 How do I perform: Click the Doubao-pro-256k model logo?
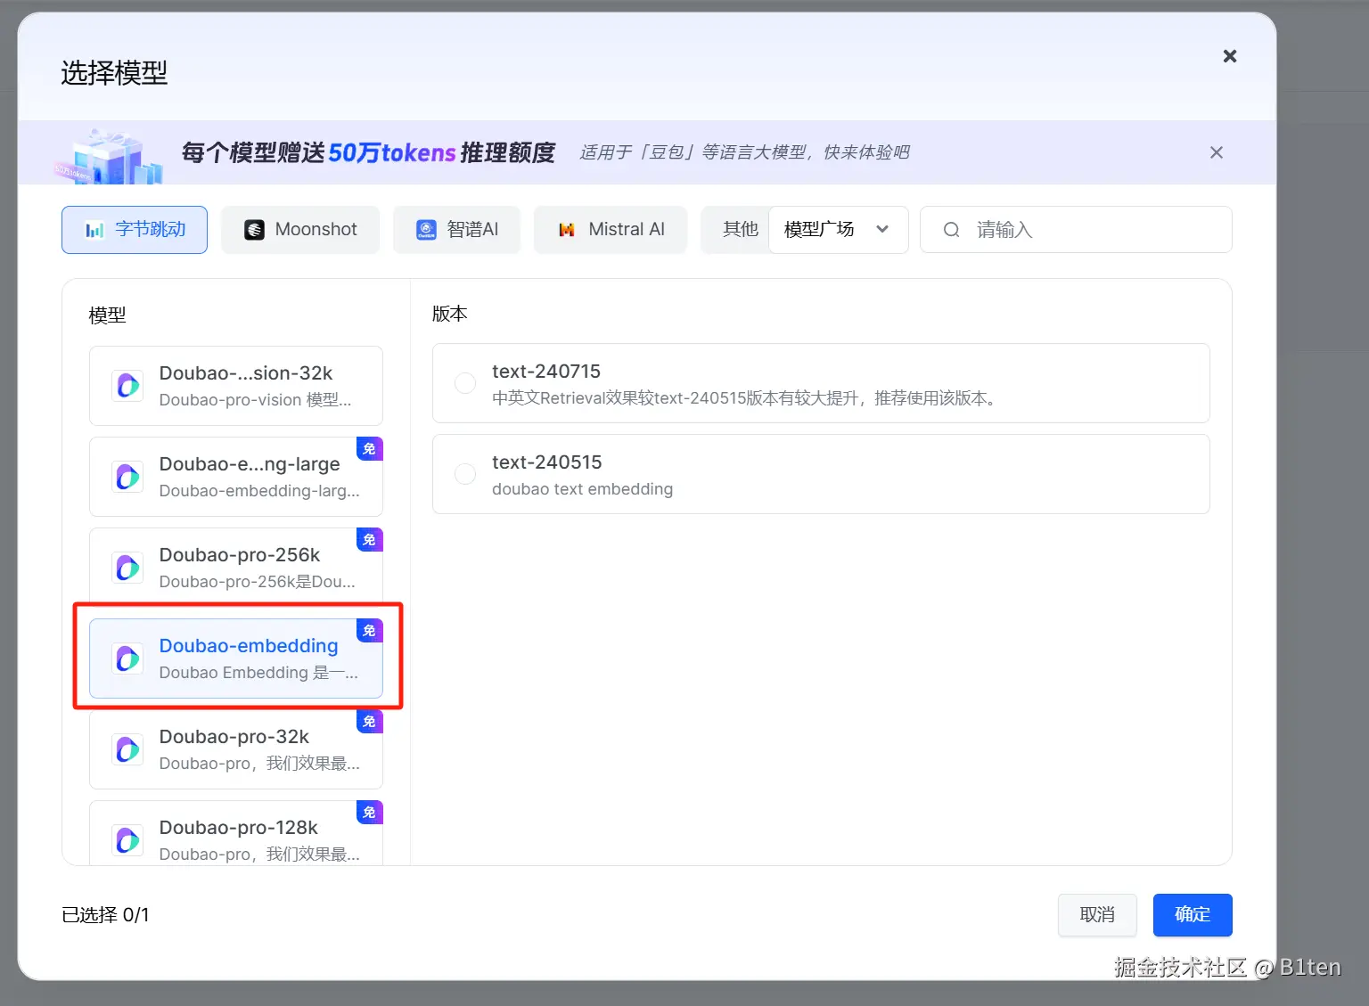127,568
